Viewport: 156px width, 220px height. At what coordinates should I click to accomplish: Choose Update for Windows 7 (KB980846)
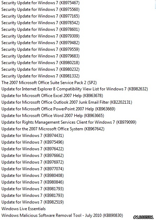pyautogui.click(x=33, y=182)
